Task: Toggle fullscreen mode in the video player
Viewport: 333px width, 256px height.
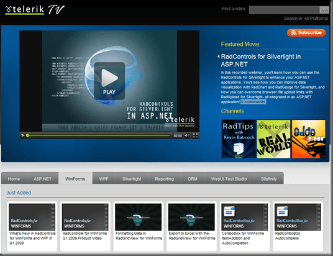Action: coord(195,135)
